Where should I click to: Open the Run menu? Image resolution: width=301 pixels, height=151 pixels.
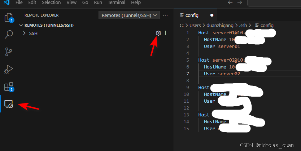(98, 3)
